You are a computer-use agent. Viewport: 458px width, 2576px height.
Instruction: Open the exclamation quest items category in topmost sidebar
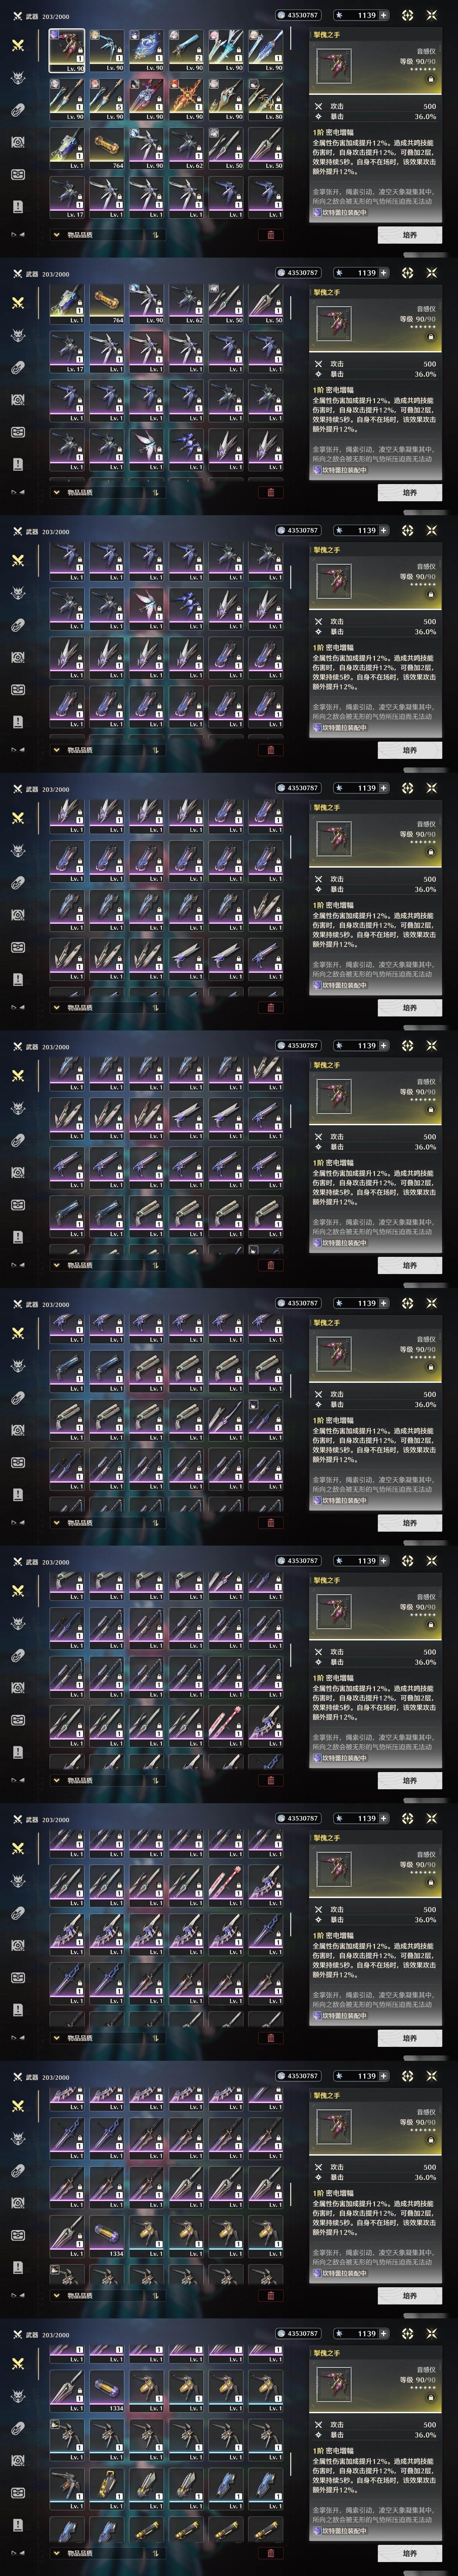[x=17, y=206]
